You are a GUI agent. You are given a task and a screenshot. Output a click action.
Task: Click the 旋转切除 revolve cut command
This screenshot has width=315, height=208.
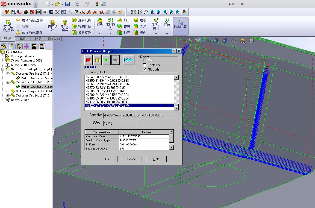point(82,20)
